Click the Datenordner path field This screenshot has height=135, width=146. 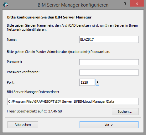73,101
